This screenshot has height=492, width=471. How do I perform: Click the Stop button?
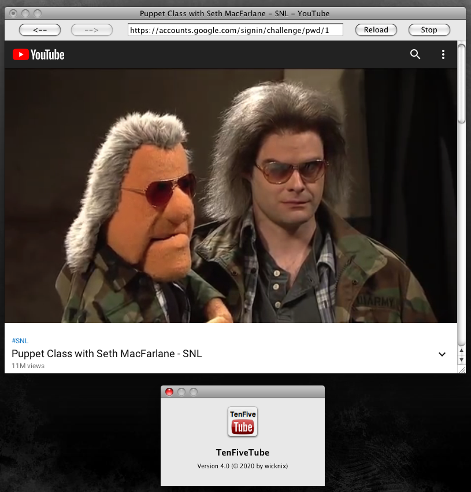point(429,30)
